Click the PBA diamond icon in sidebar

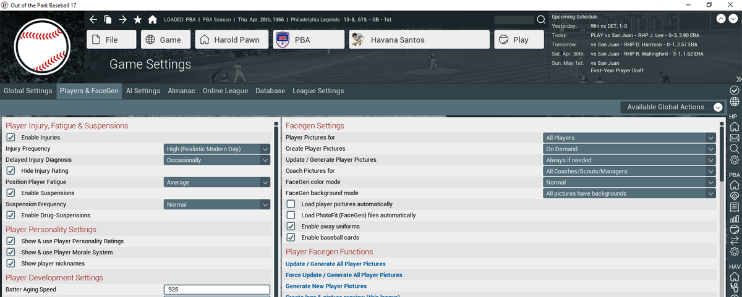[x=735, y=196]
